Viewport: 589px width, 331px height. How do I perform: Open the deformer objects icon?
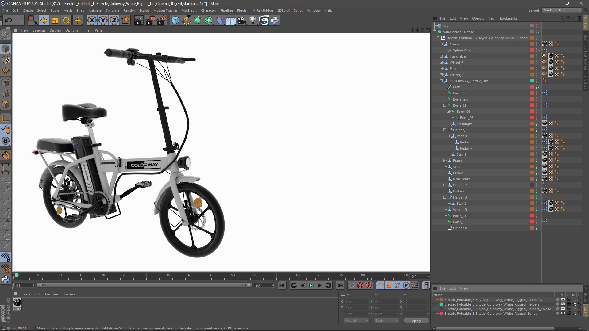[220, 20]
